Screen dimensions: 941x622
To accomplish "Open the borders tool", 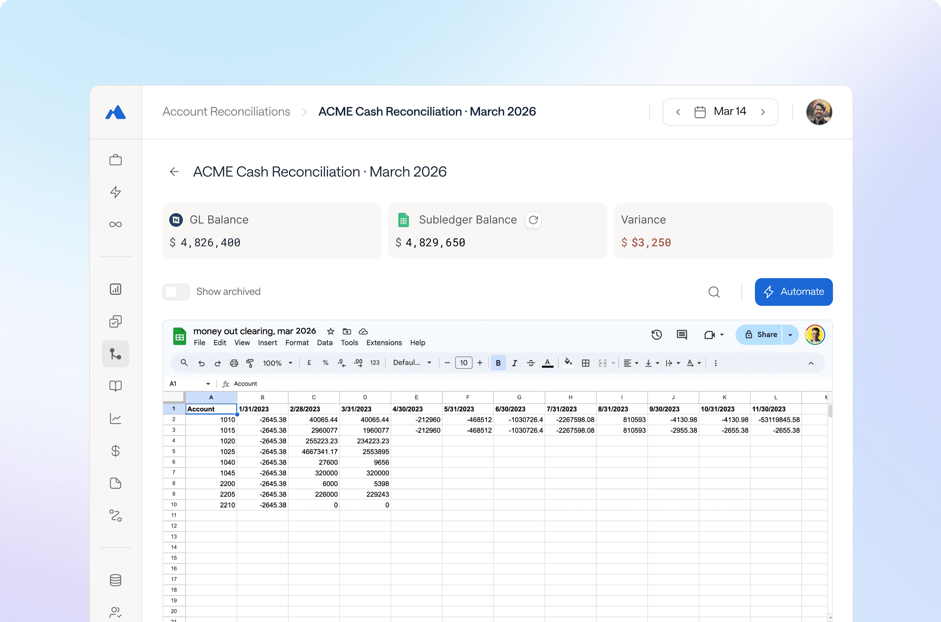I will [585, 363].
